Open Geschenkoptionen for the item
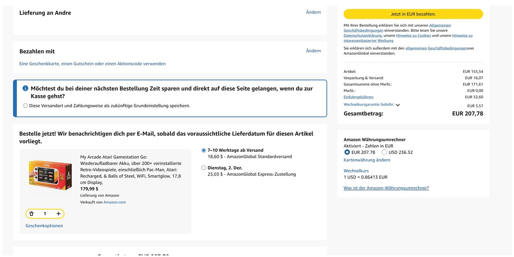This screenshot has width=514, height=257. [x=44, y=226]
